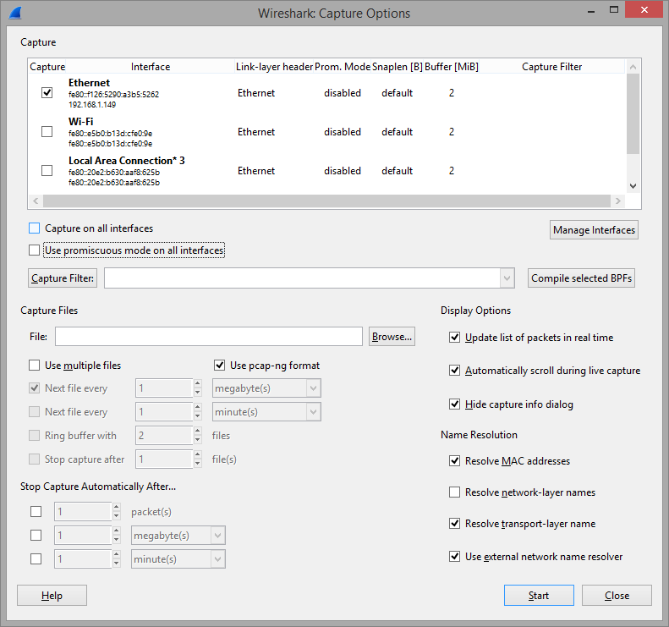Viewport: 669px width, 627px height.
Task: Click the Wireshark shark fin title icon
Action: click(x=15, y=13)
